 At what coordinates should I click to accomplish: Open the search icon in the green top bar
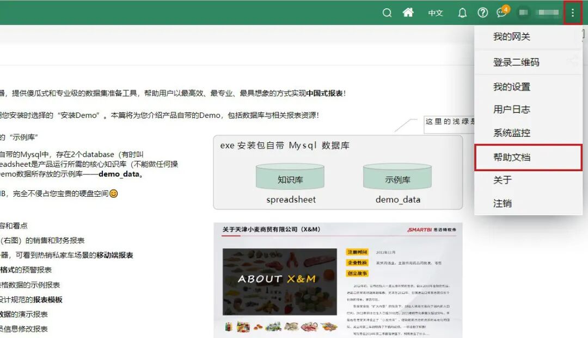(387, 12)
